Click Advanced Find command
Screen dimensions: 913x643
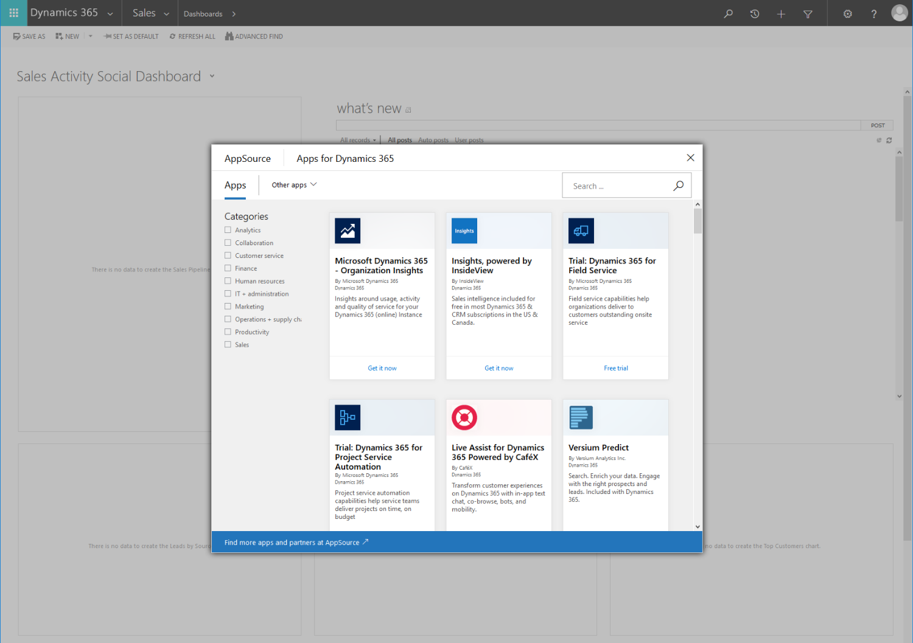pyautogui.click(x=254, y=36)
